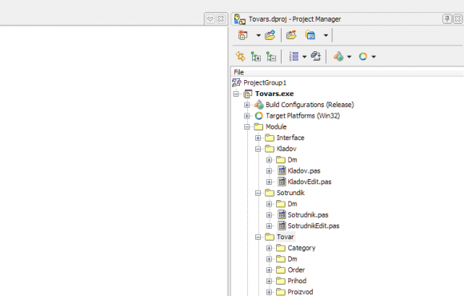Screen dimensions: 464x296
Task: Expand the Interface folder node
Action: pos(258,138)
